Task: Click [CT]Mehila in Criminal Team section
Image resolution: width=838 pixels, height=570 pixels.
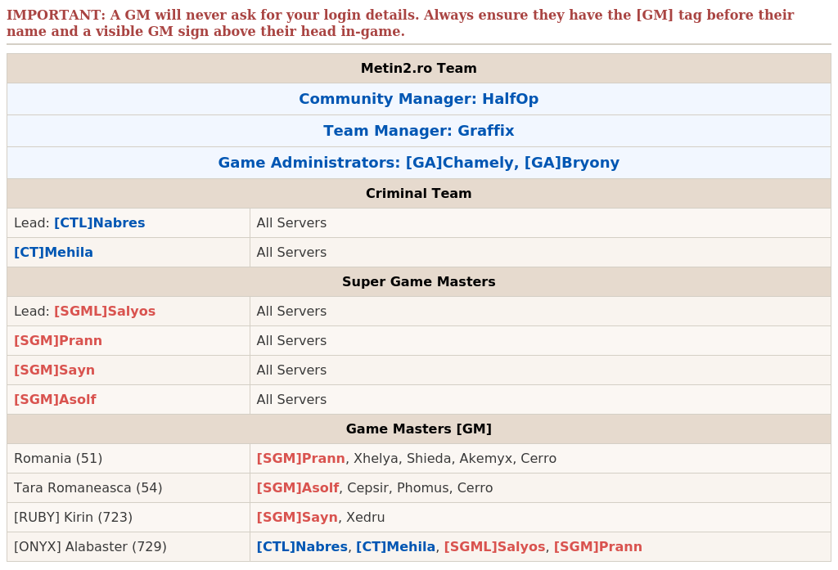Action: [x=53, y=252]
